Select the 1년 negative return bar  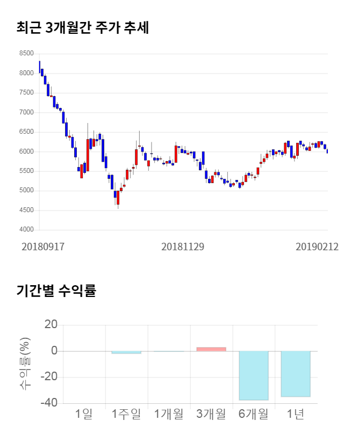(296, 374)
